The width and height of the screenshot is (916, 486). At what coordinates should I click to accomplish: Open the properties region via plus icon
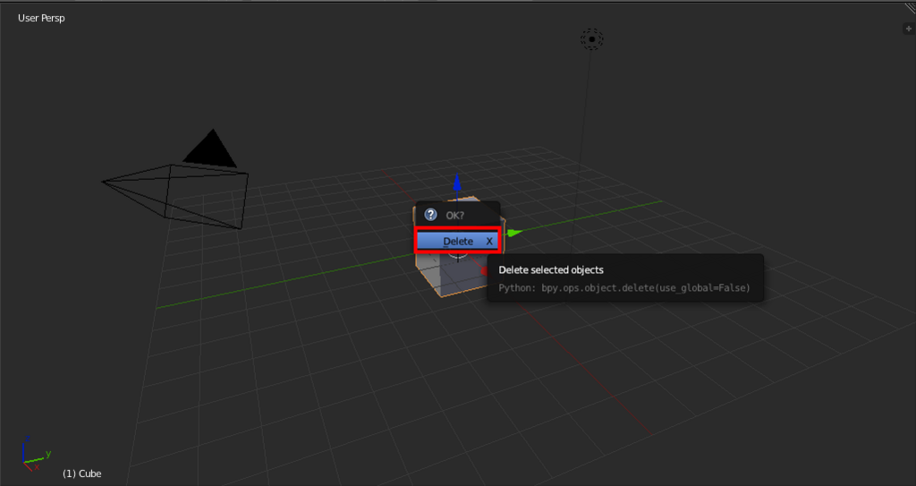(x=909, y=28)
